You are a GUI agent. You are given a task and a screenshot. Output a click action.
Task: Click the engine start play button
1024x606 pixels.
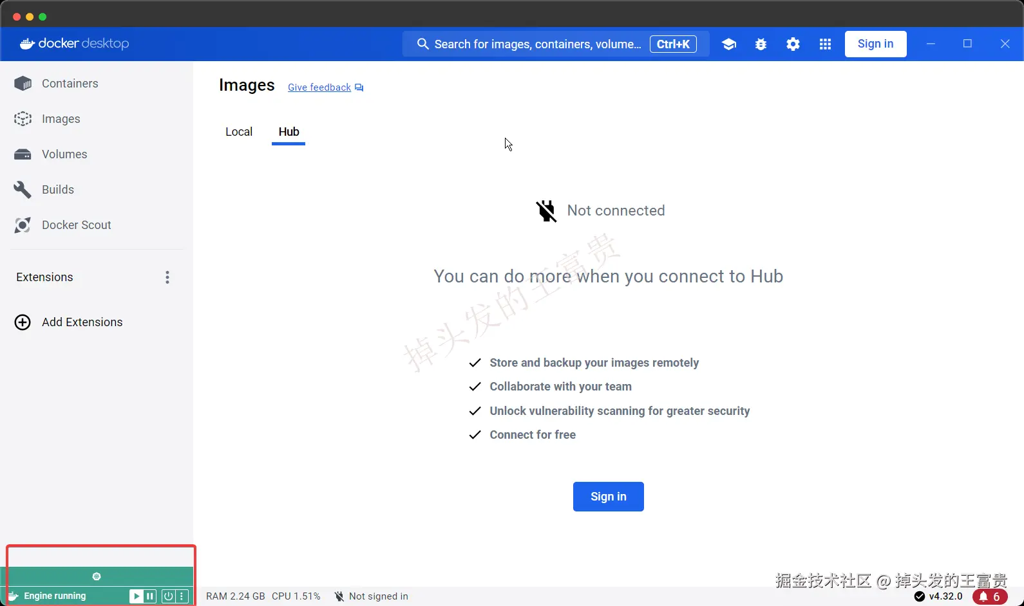136,596
